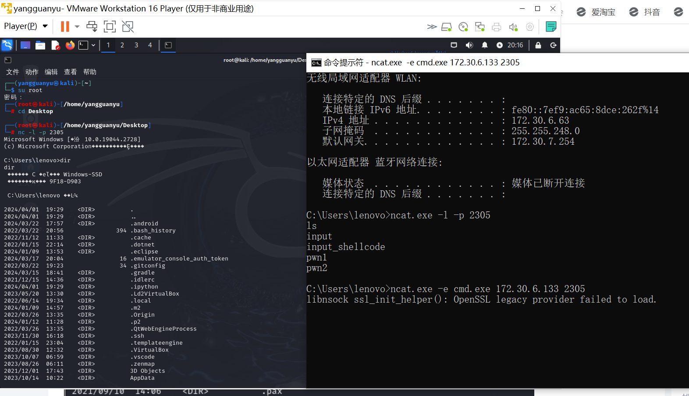
Task: Click the printer device icon
Action: [497, 27]
